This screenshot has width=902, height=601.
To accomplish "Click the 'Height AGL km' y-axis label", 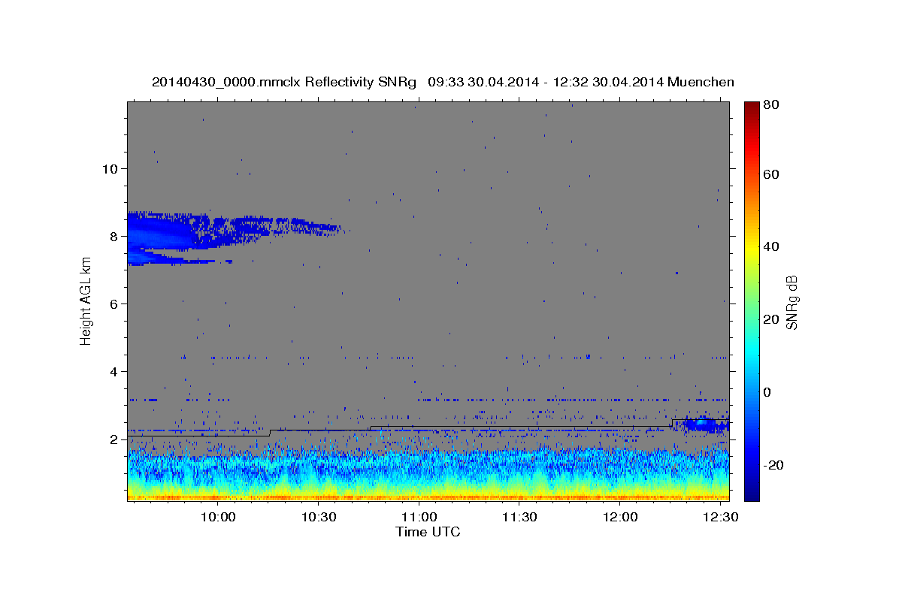I will (86, 300).
